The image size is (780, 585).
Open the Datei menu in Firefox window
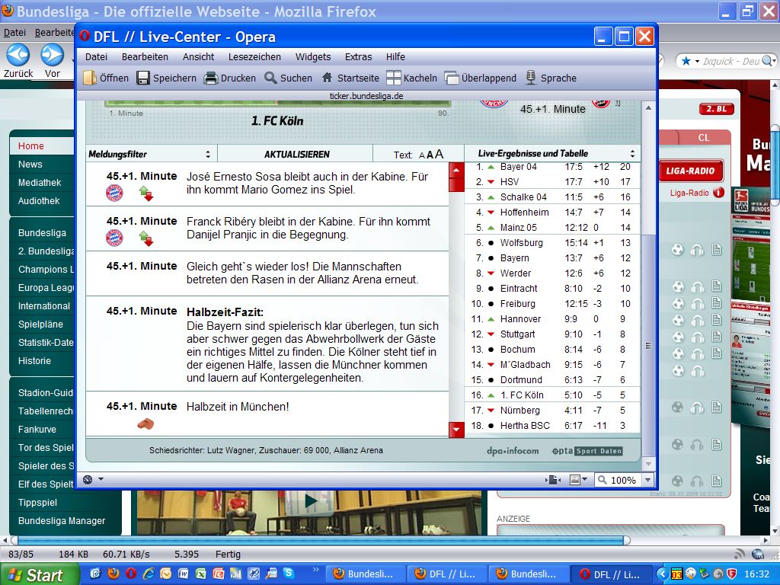pos(15,32)
